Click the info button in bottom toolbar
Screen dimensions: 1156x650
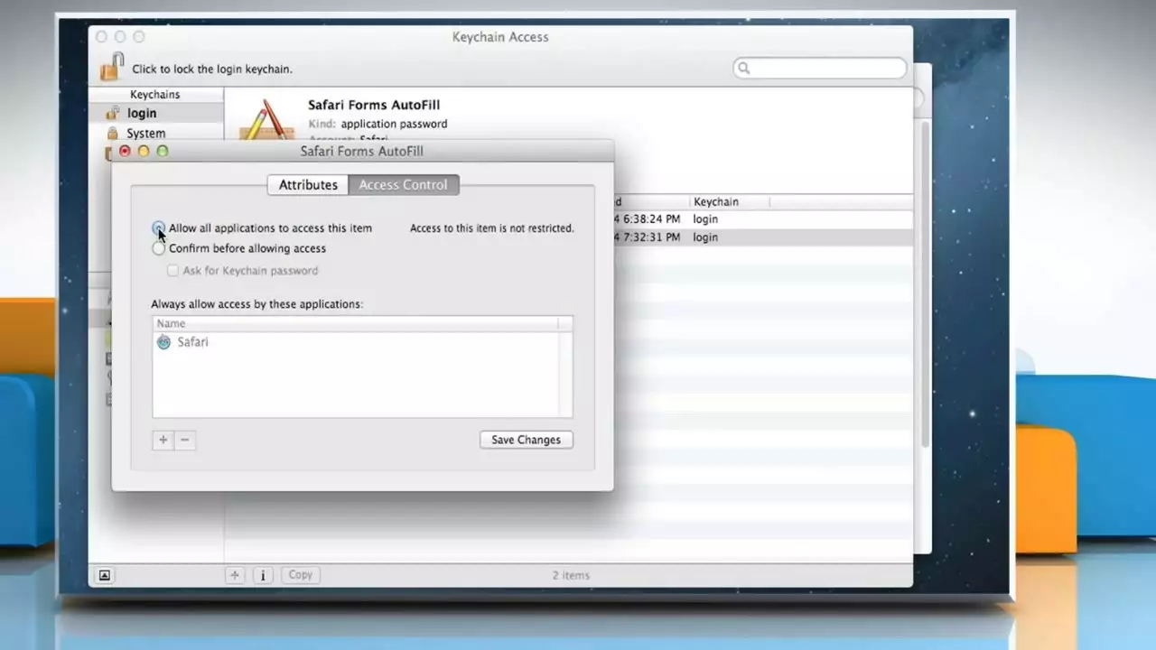point(263,575)
